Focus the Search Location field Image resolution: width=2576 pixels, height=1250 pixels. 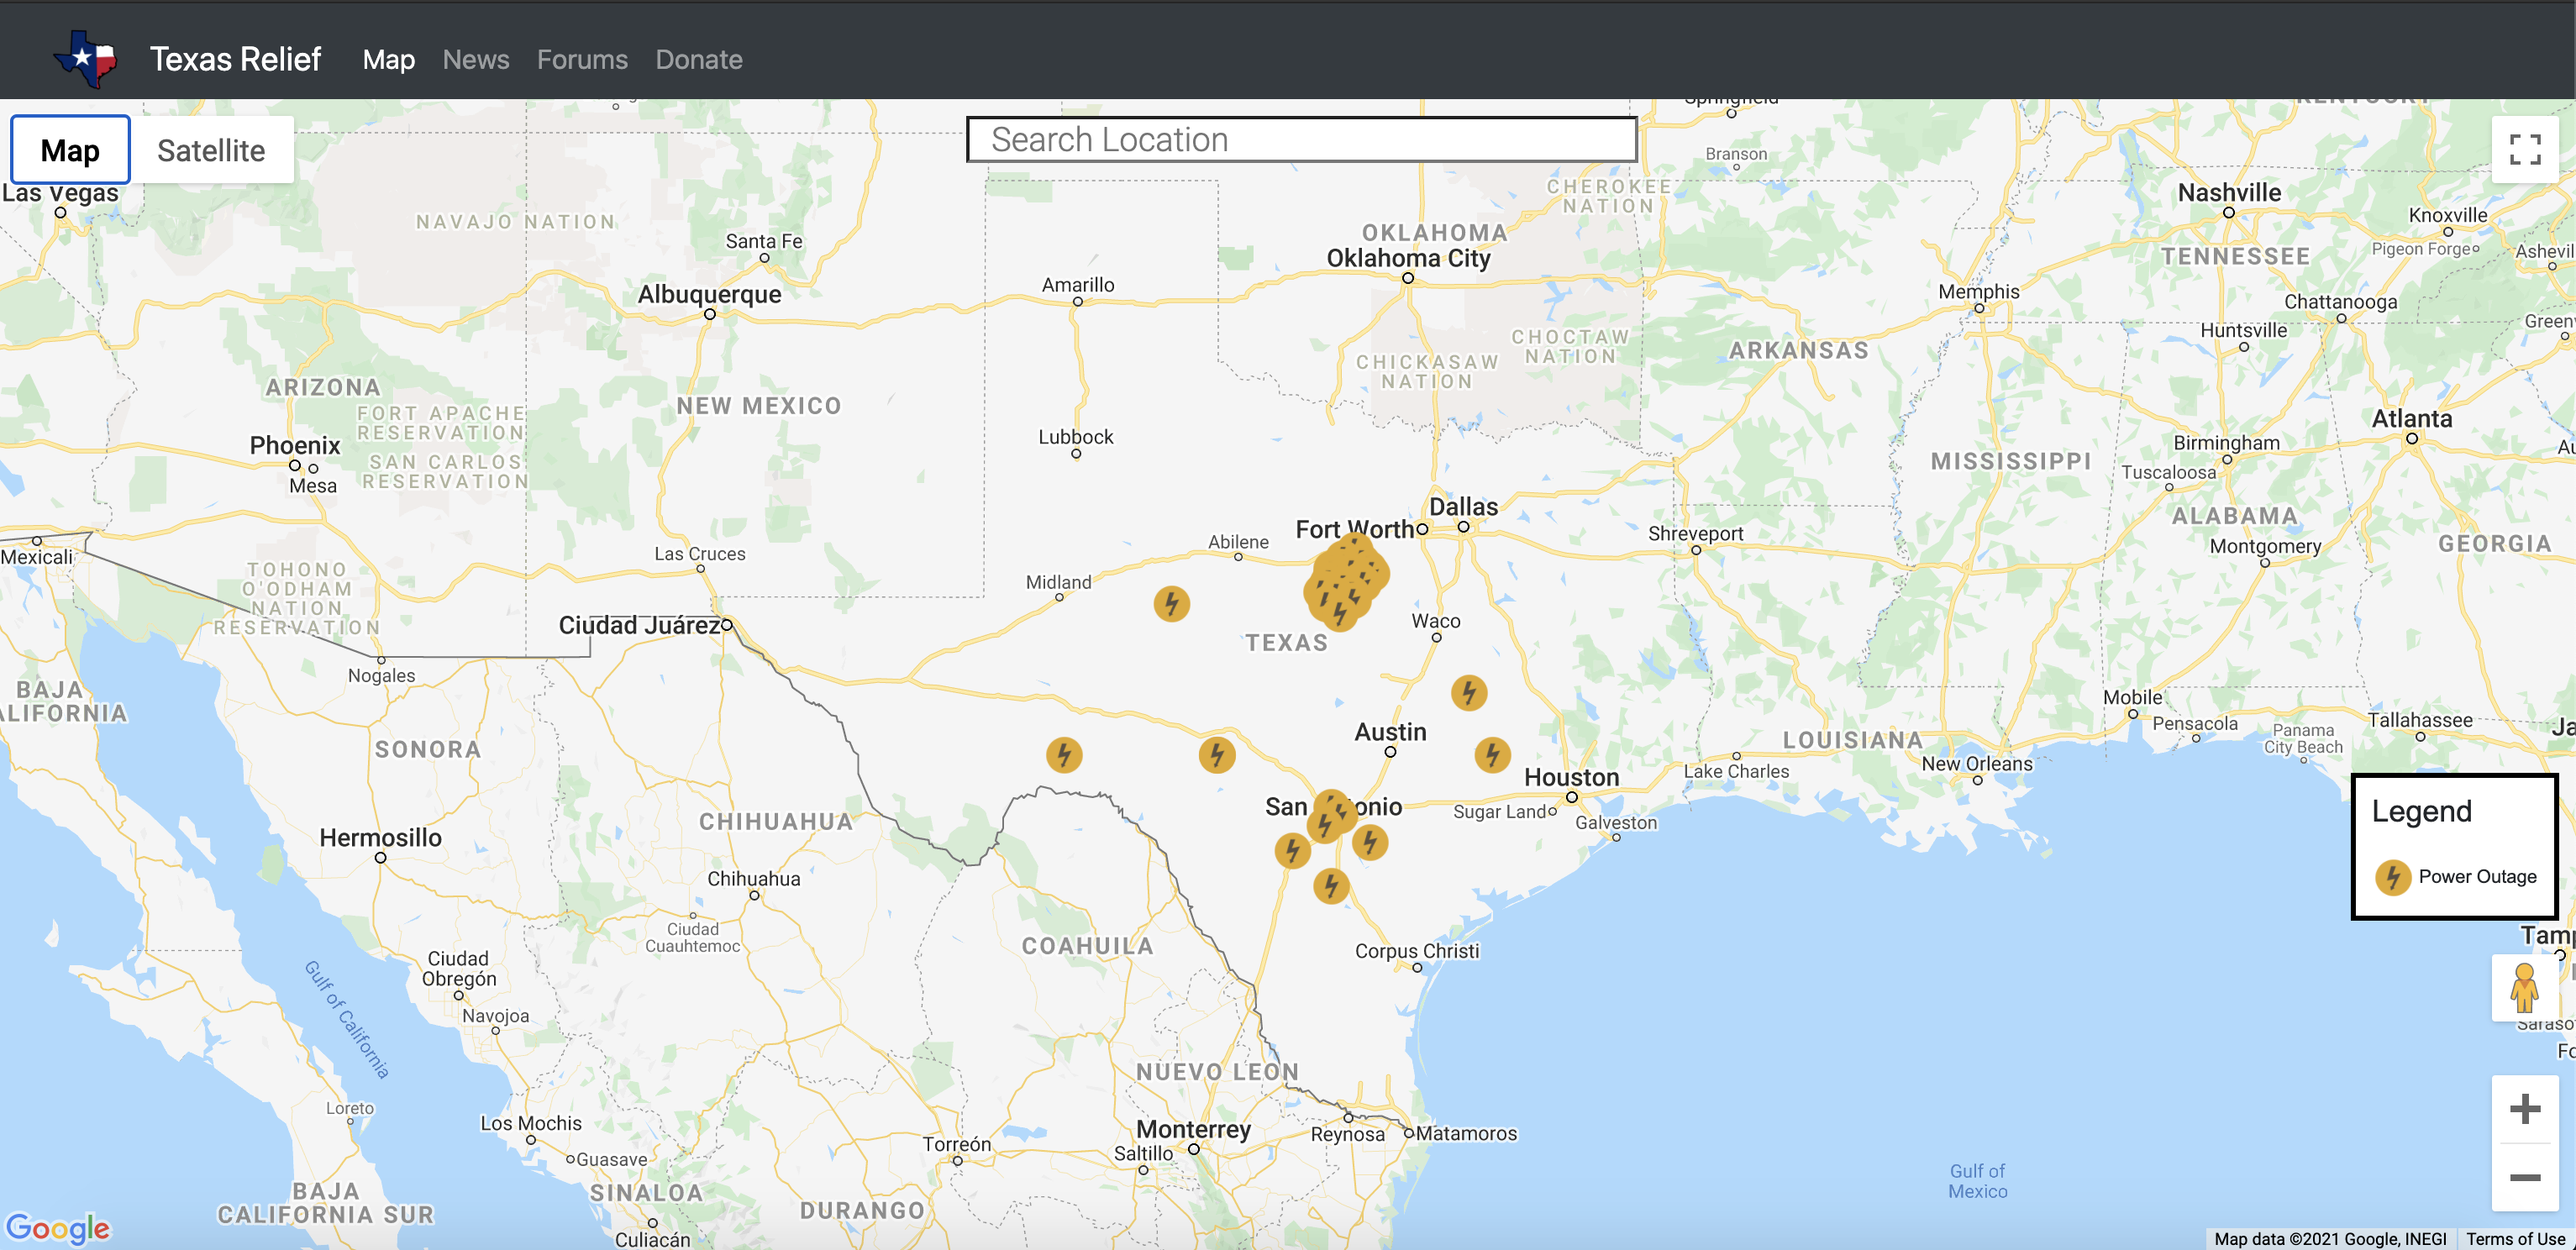(1300, 140)
